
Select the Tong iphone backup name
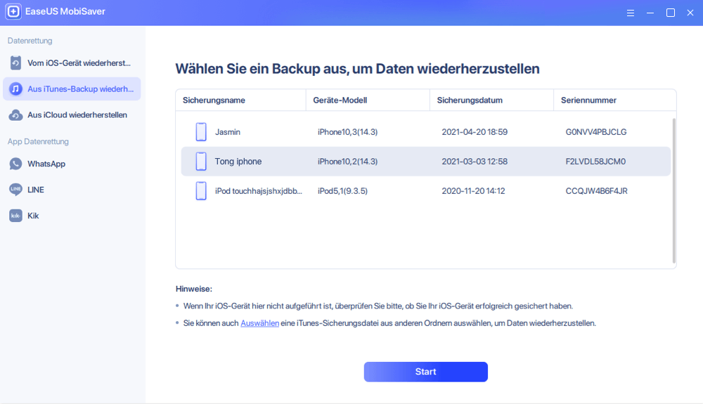click(238, 161)
